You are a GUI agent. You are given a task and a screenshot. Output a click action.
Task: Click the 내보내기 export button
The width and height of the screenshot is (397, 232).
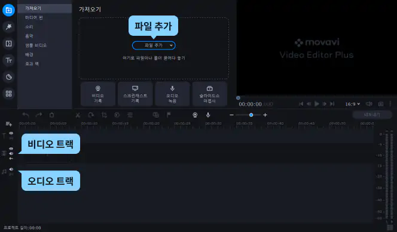pyautogui.click(x=372, y=115)
